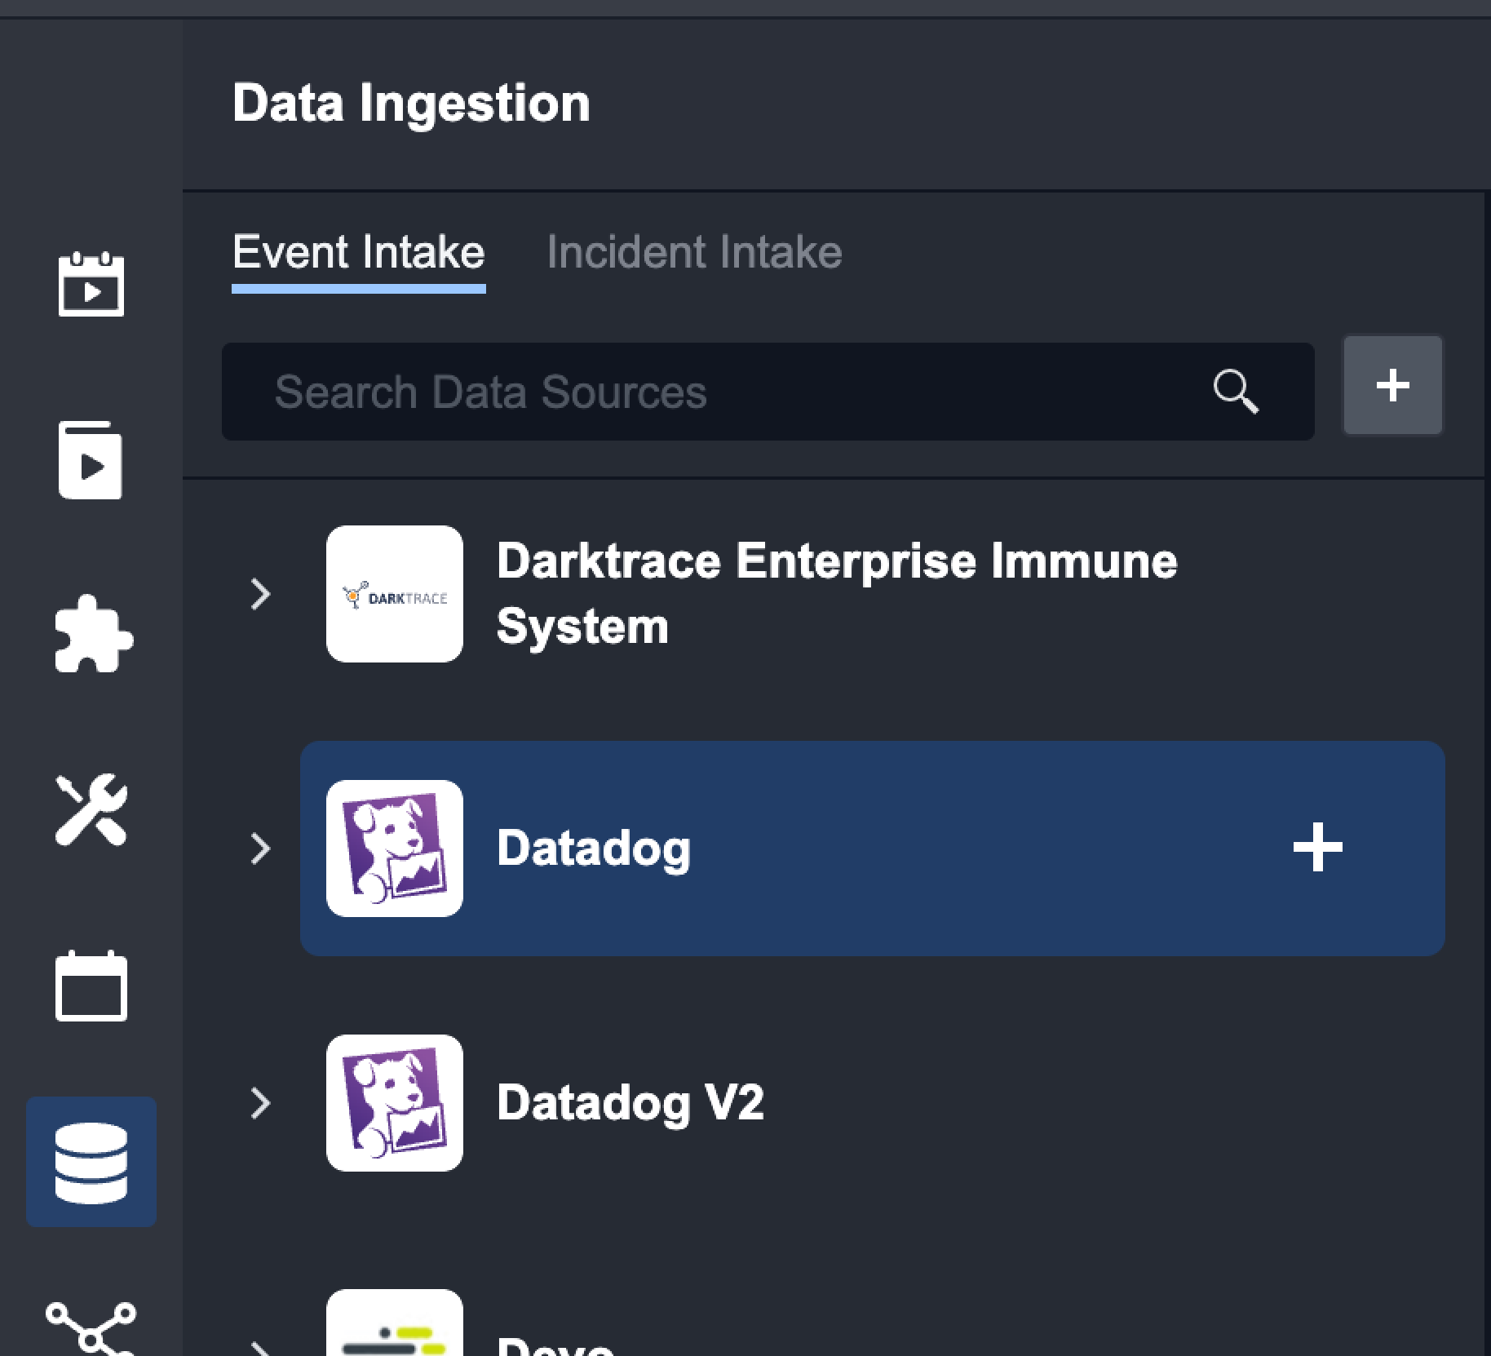Viewport: 1491px width, 1356px height.
Task: Open the playbook icon in sidebar
Action: 91,459
